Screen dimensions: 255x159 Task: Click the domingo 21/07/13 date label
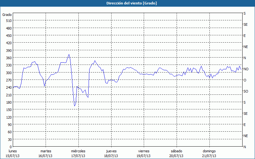209,153
